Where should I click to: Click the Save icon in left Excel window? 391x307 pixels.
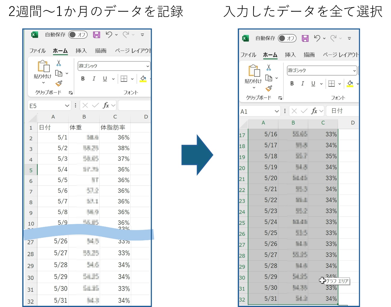(96, 35)
